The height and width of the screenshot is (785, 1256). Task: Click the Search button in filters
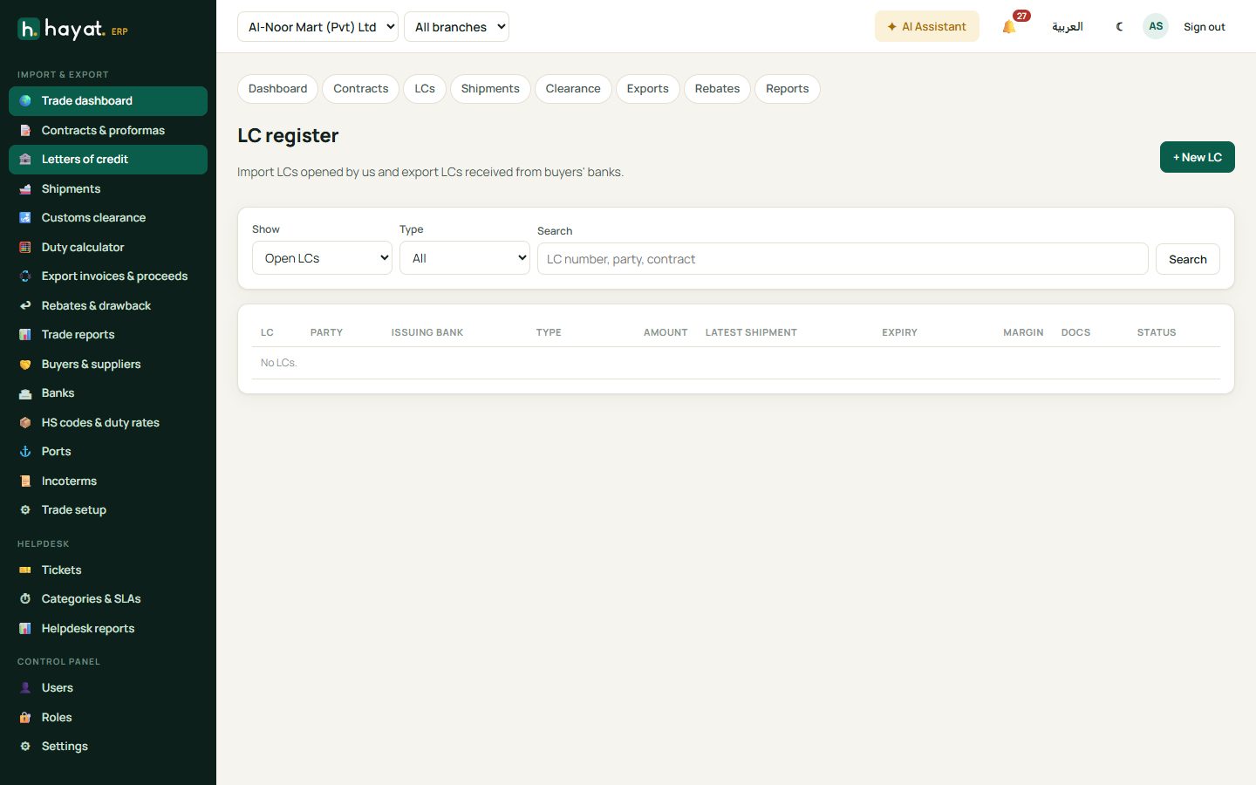(1188, 259)
